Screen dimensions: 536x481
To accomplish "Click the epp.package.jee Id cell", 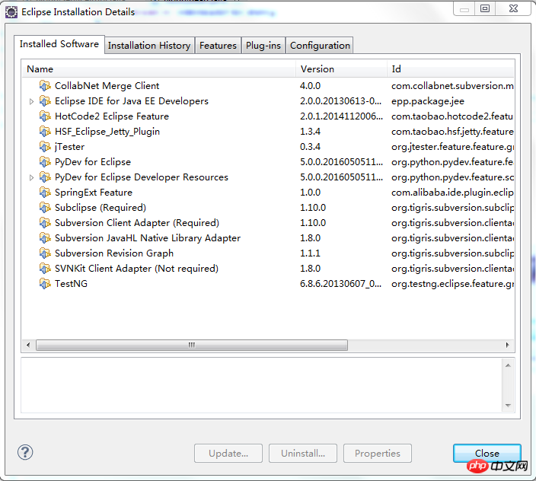I will click(428, 101).
